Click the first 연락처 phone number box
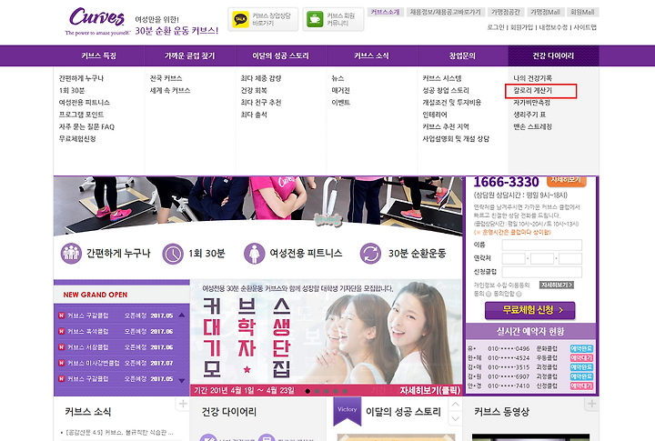The image size is (655, 441). (513, 258)
